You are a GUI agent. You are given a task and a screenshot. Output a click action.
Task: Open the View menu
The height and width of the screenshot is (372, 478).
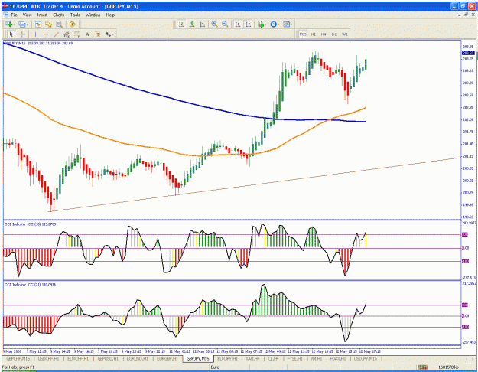[x=27, y=15]
